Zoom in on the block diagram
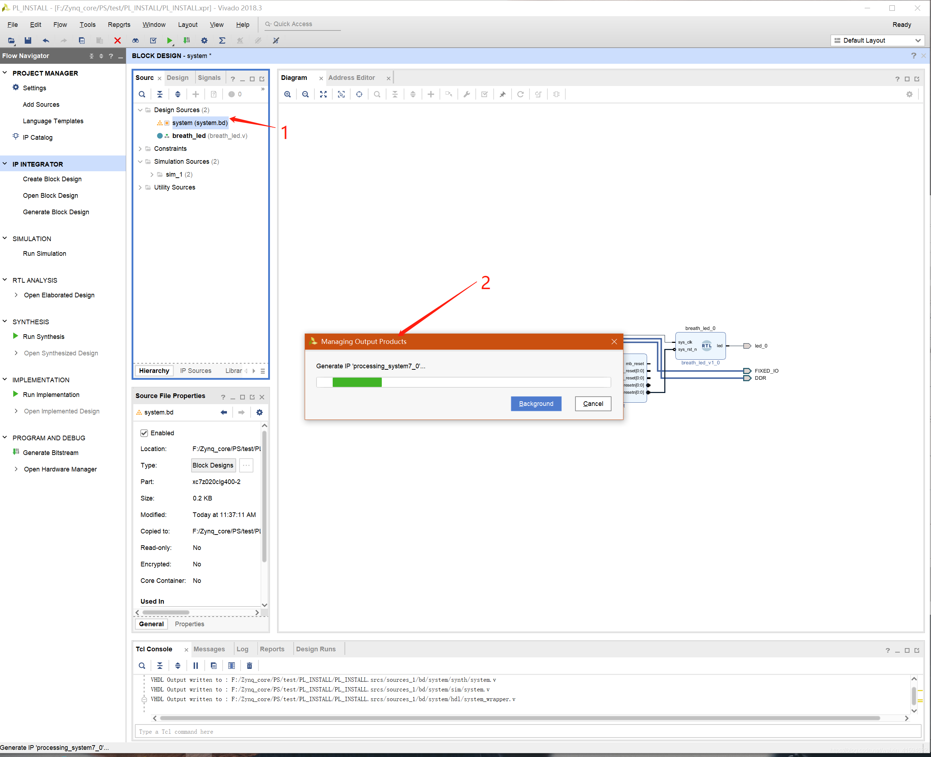Viewport: 931px width, 757px height. tap(288, 94)
